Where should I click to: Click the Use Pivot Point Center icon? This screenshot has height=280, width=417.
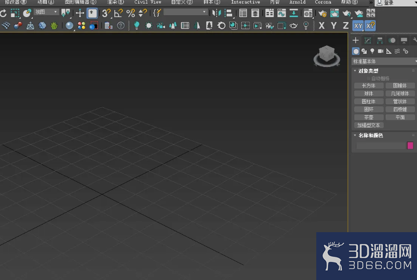65,13
